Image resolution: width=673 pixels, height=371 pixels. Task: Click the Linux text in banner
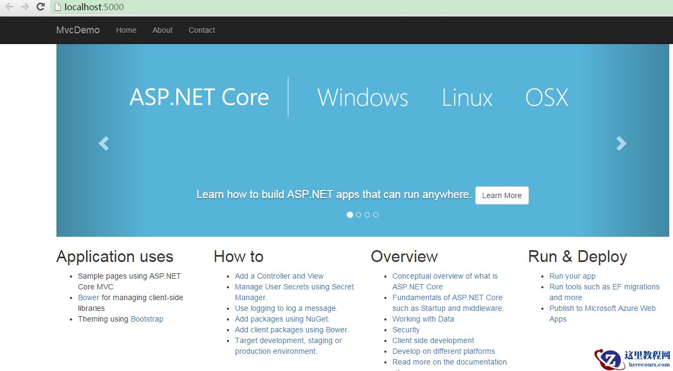click(x=467, y=97)
